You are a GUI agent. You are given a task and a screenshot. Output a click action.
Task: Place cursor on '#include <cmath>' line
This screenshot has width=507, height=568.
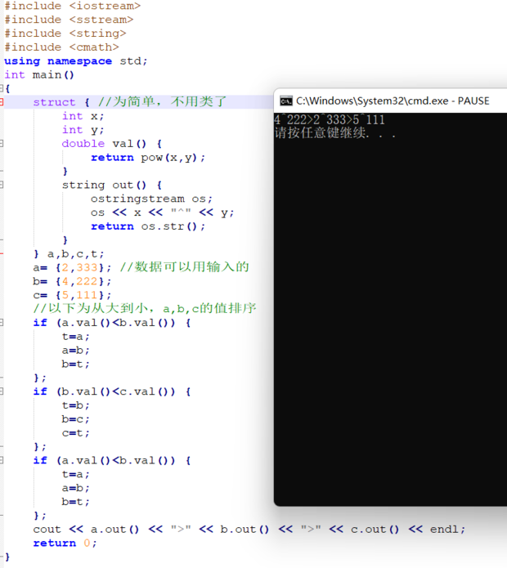[61, 47]
